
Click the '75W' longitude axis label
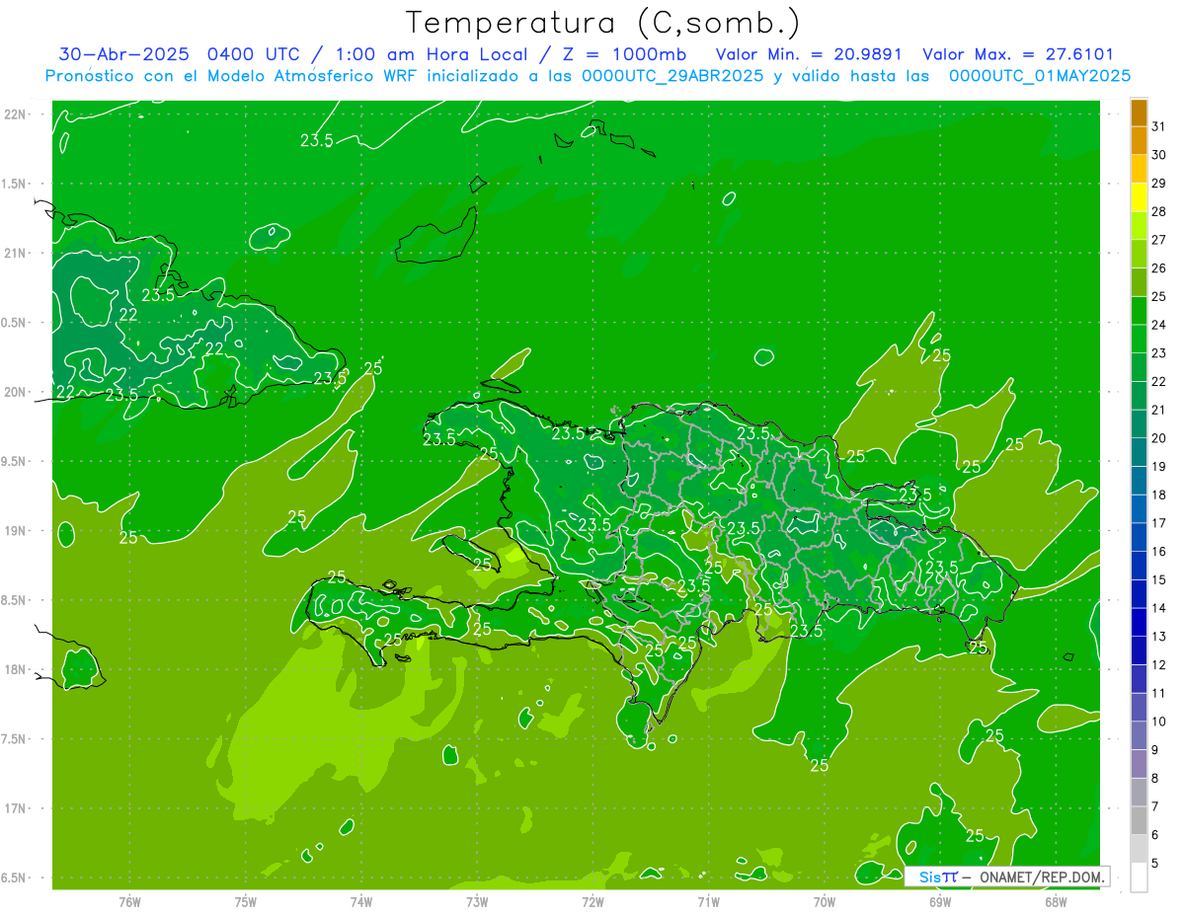(x=246, y=902)
